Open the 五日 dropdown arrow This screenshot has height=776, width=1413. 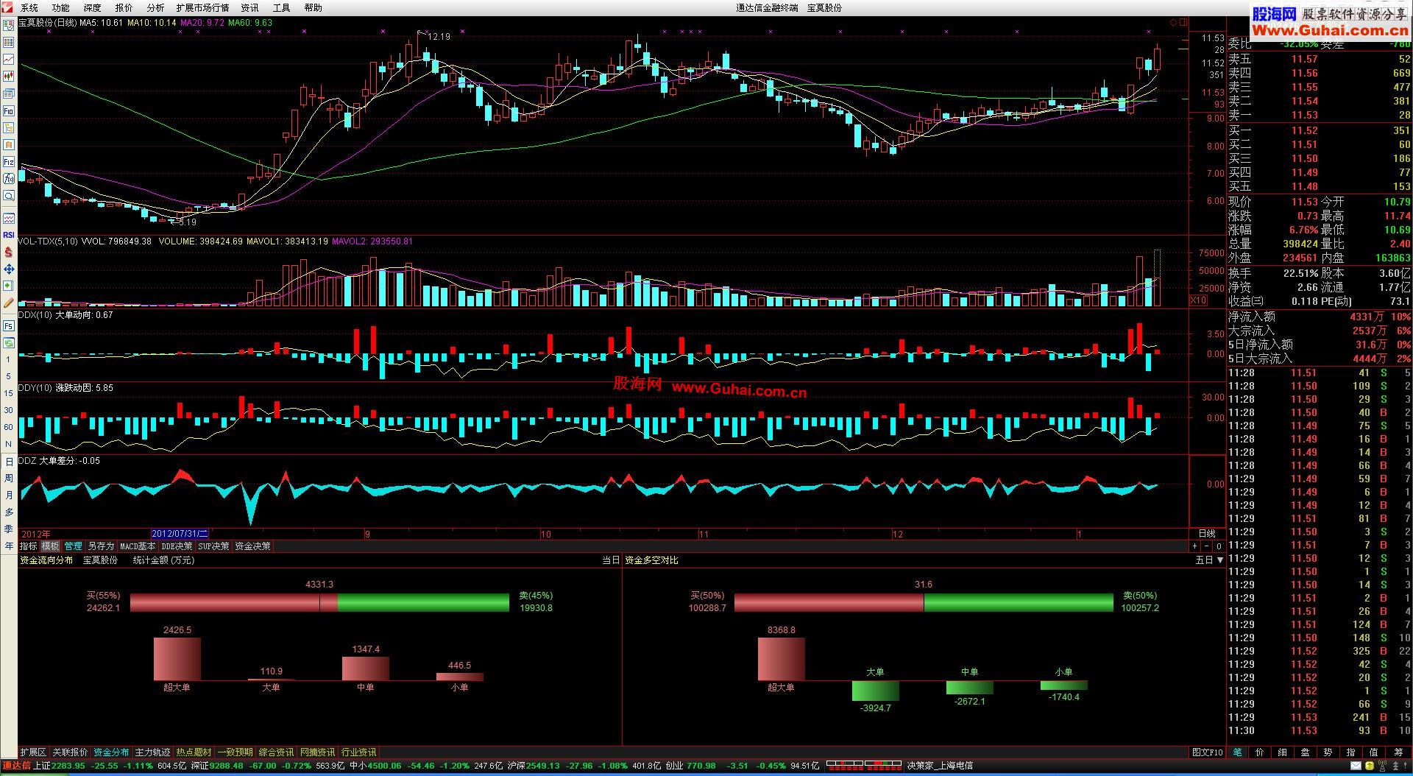click(1220, 560)
